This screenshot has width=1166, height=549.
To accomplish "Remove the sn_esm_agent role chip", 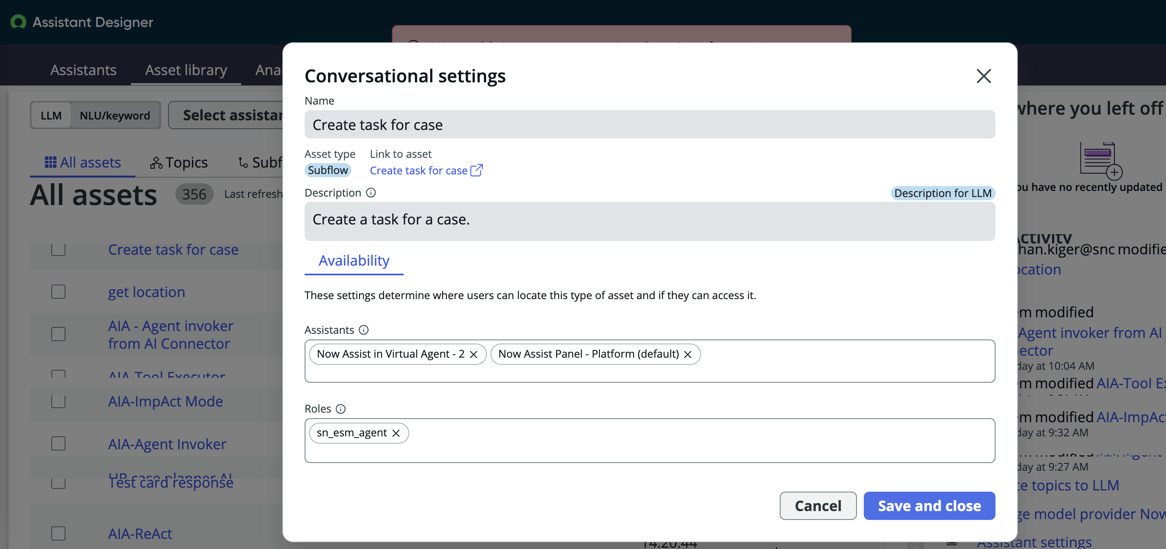I will coord(396,433).
